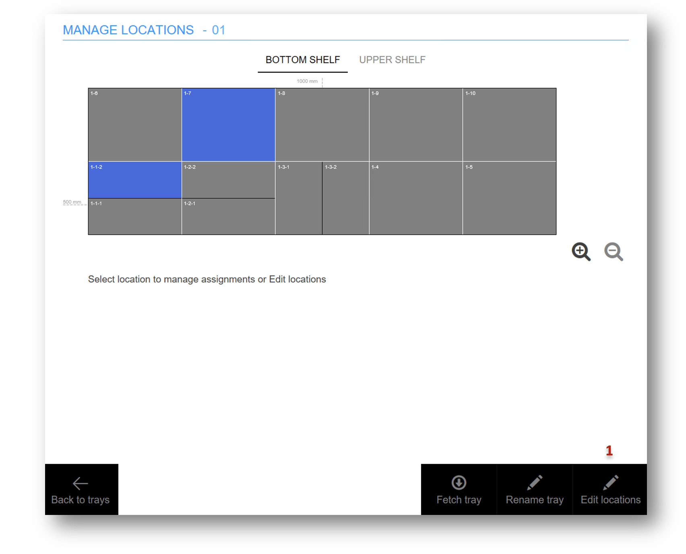Open Rename tray with the pencil button
This screenshot has width=686, height=554.
[534, 489]
